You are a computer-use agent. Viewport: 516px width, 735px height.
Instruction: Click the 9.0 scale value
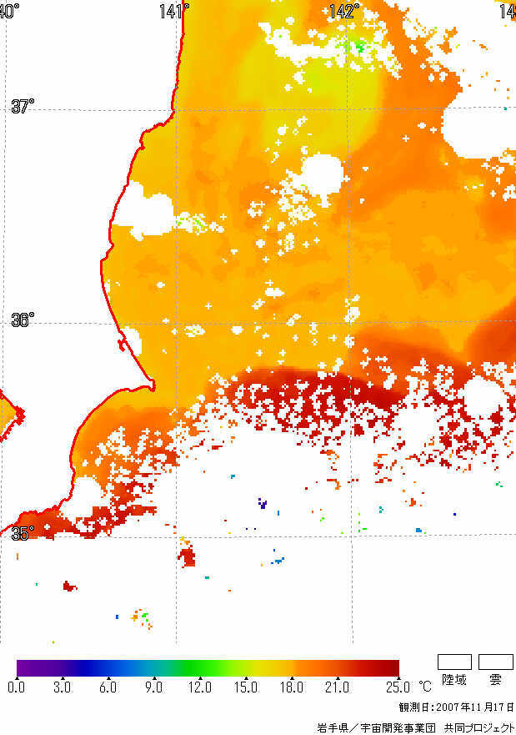click(x=153, y=687)
